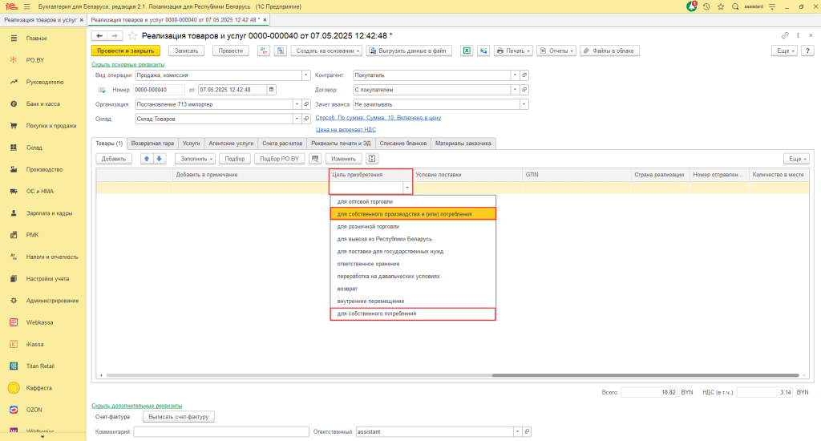Expand the Склад dropdown arrow
821x441 pixels.
[x=297, y=119]
